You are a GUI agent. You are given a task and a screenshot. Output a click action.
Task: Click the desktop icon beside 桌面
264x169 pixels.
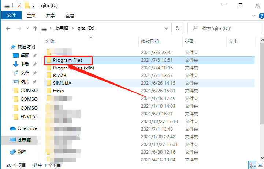pos(16,55)
